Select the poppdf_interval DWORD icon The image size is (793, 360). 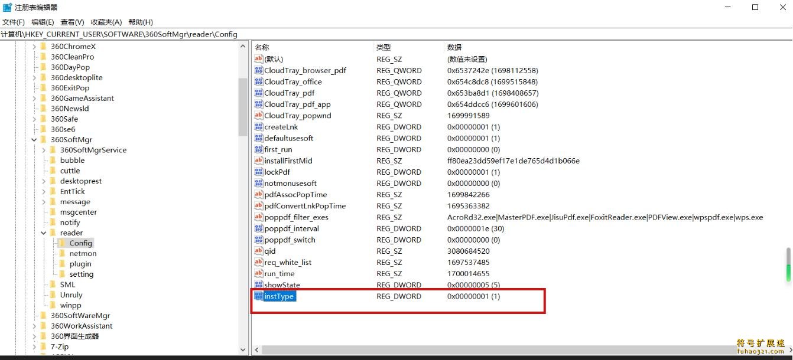click(258, 228)
